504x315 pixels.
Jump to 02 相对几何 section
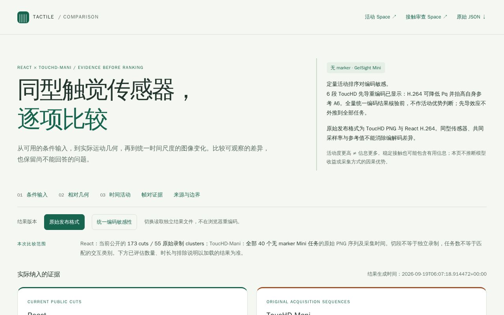pos(74,195)
